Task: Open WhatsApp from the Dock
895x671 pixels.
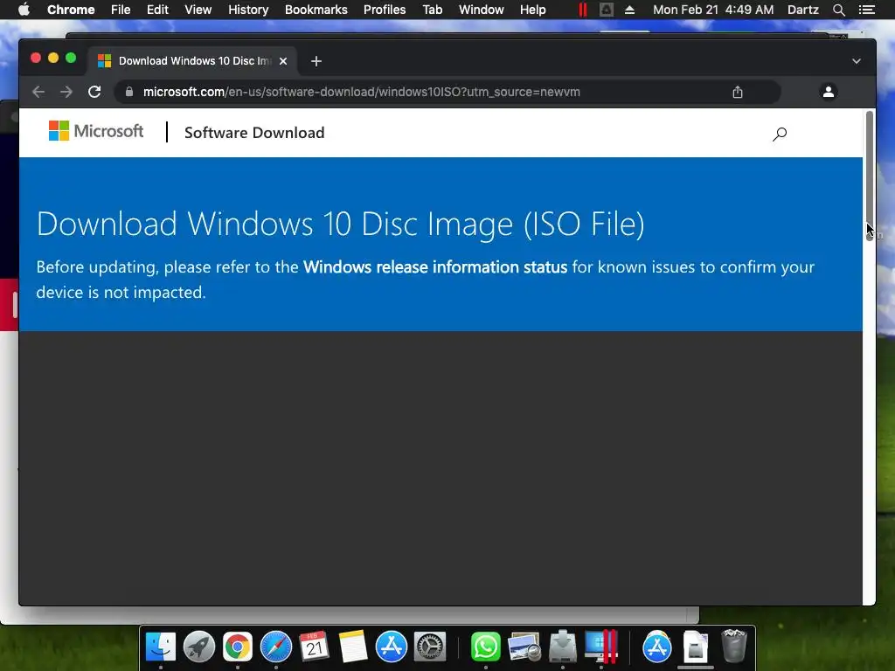Action: [485, 647]
